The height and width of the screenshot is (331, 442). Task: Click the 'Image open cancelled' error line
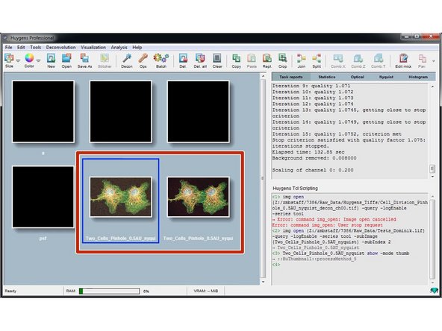(334, 219)
